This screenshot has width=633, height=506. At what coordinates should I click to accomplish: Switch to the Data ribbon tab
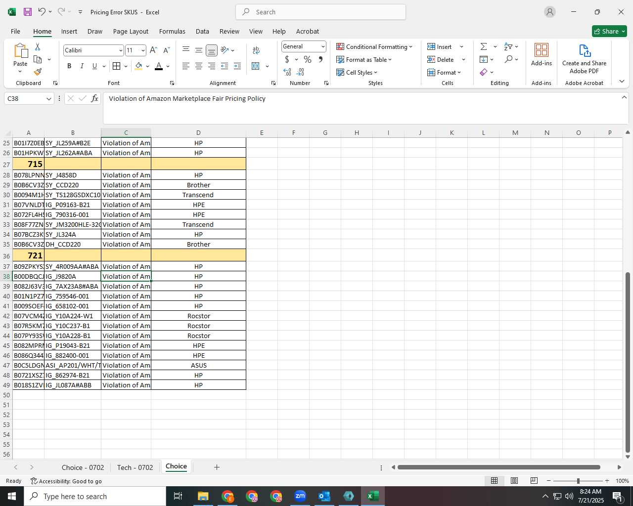[202, 31]
